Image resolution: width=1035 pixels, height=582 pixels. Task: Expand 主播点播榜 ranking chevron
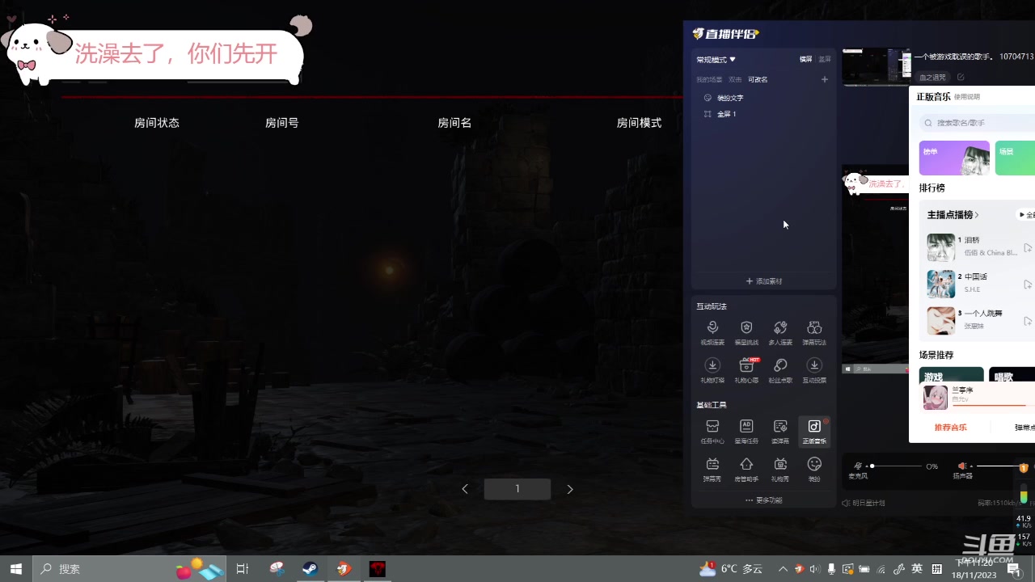point(977,215)
